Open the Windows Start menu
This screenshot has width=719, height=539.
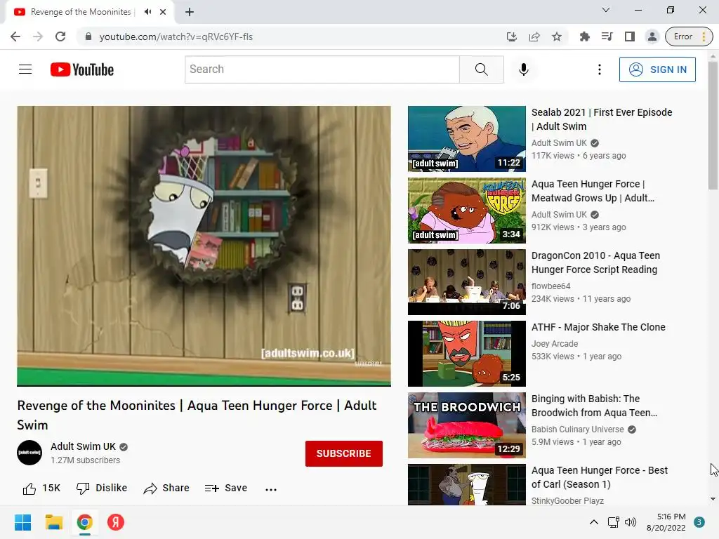pos(22,522)
